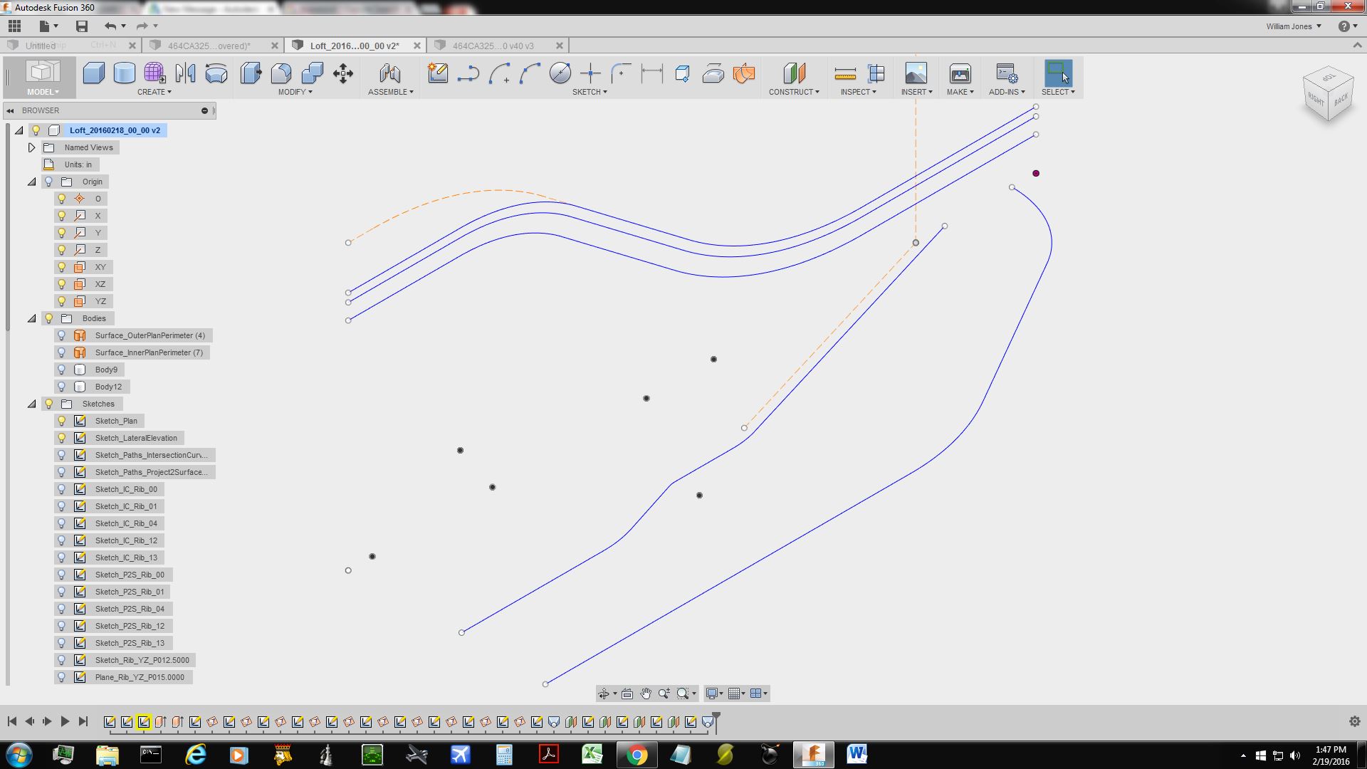Open Chrome from the taskbar
The image size is (1367, 769).
pyautogui.click(x=637, y=755)
